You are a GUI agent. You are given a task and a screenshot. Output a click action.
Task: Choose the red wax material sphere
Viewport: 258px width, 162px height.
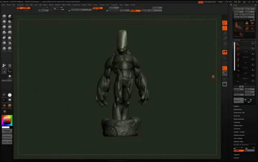point(4,106)
